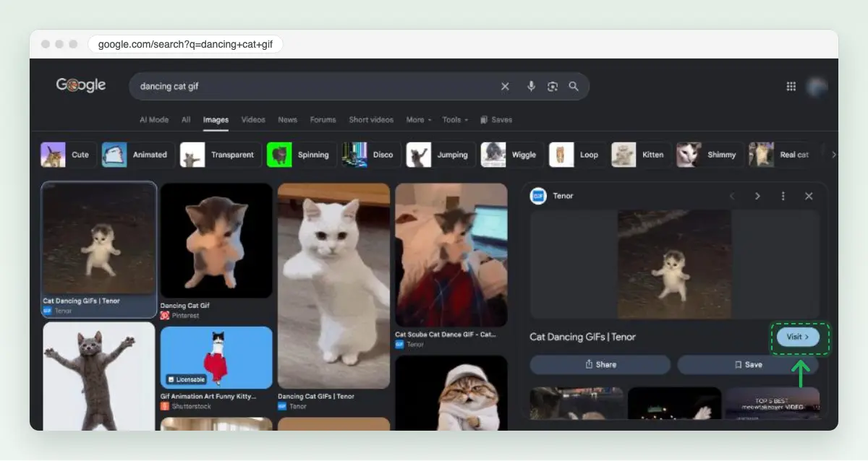Select the Disco filter chip

pyautogui.click(x=371, y=155)
